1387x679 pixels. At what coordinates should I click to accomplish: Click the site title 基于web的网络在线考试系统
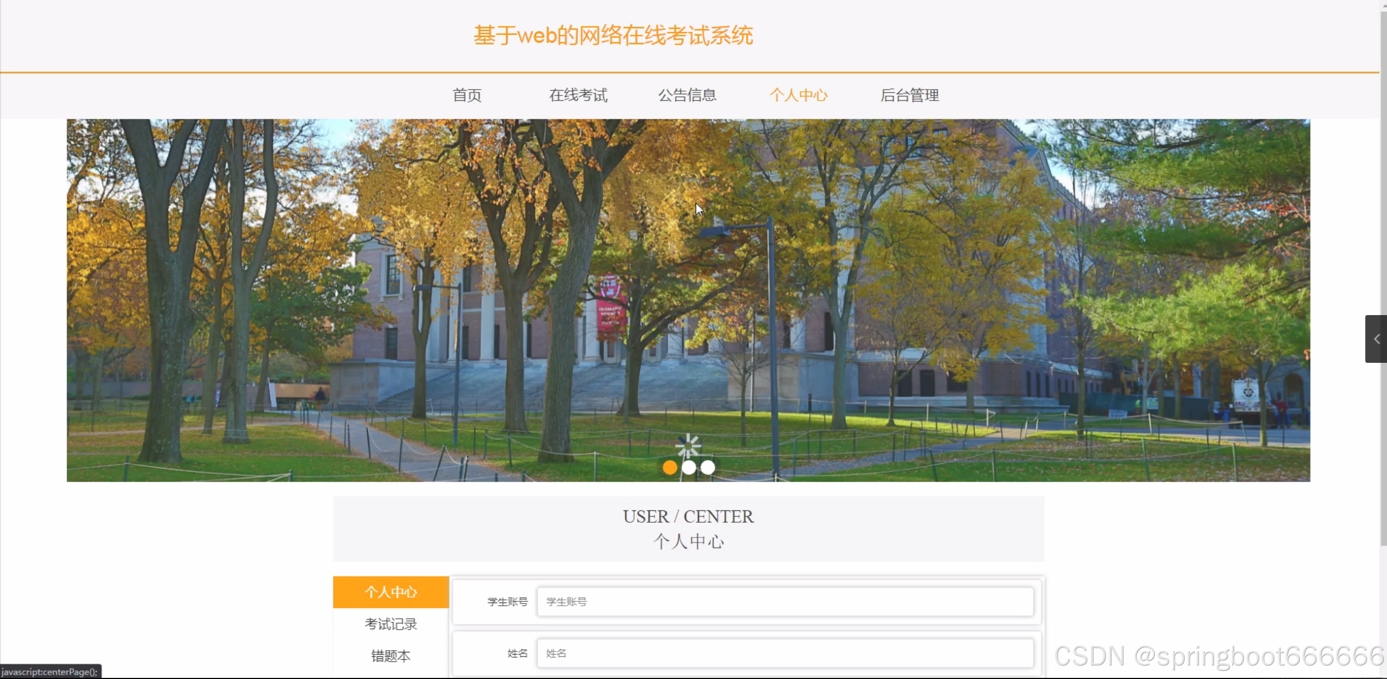[613, 36]
